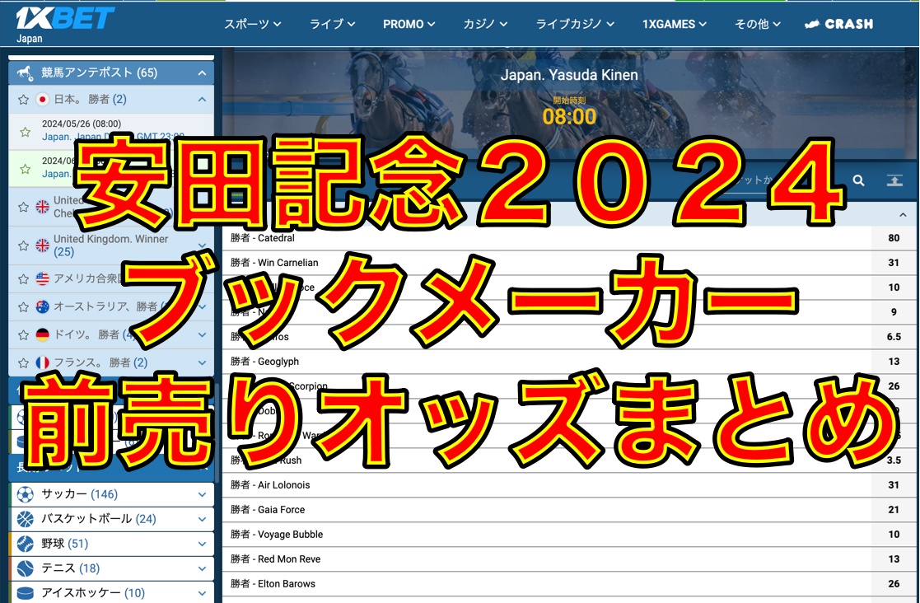This screenshot has width=920, height=603.
Task: Click the United States flag icon
Action: [42, 278]
